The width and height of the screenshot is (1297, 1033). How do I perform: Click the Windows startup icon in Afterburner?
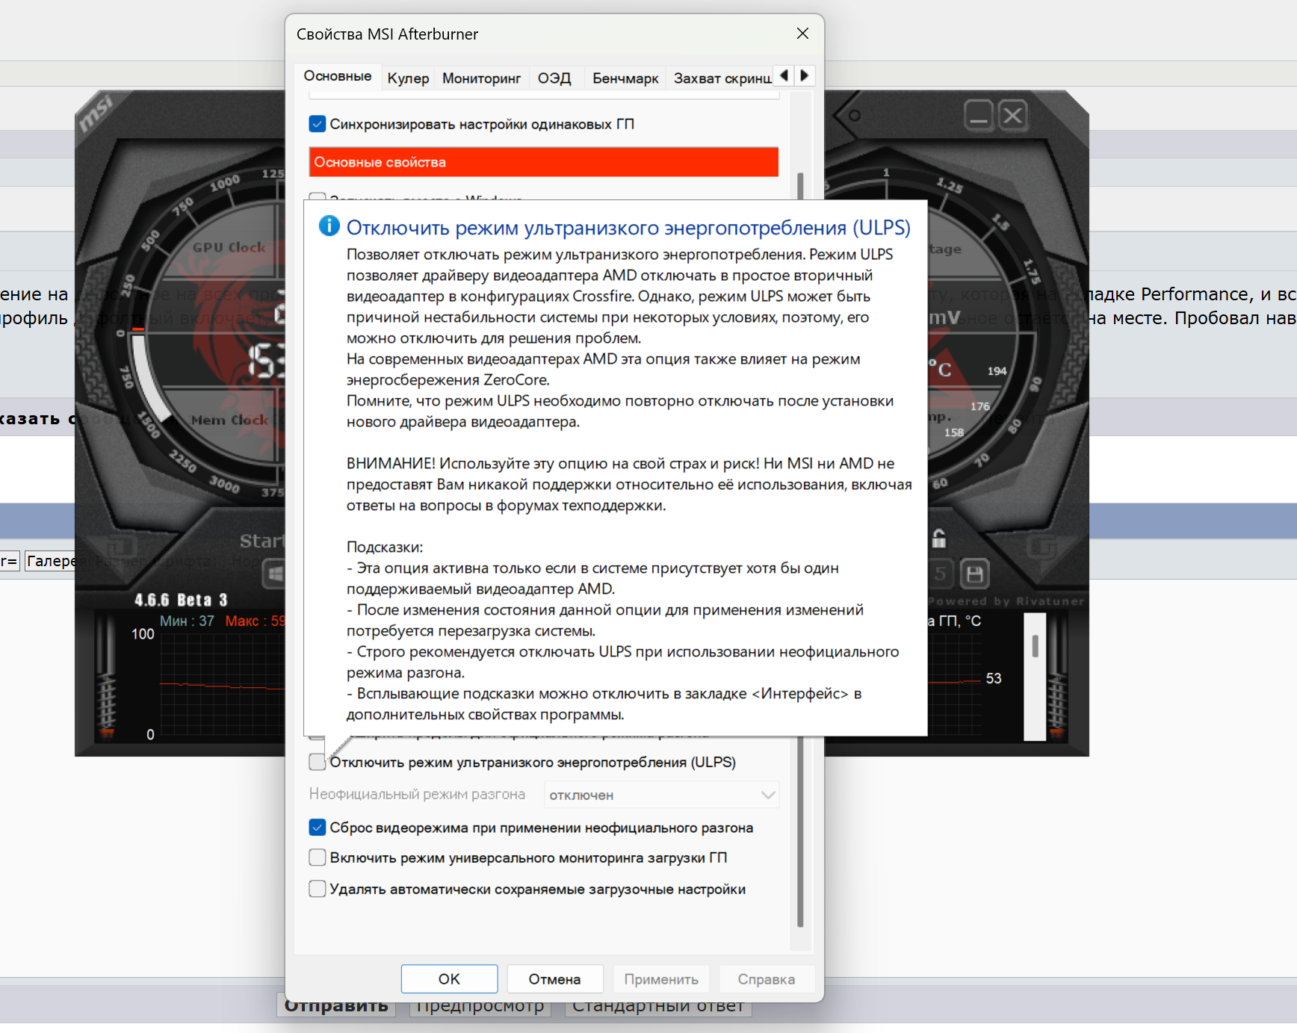click(x=275, y=574)
